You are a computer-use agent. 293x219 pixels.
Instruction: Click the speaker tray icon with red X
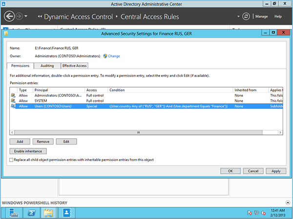pyautogui.click(x=263, y=213)
